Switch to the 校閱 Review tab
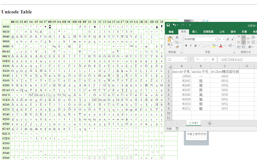This screenshot has height=160, width=257. 244,32
